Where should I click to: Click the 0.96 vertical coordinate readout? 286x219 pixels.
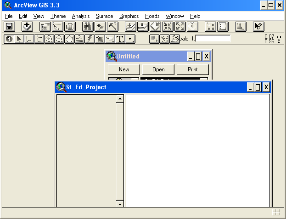tap(269, 41)
